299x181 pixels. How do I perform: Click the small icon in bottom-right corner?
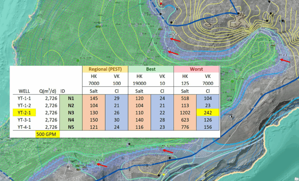[296, 178]
